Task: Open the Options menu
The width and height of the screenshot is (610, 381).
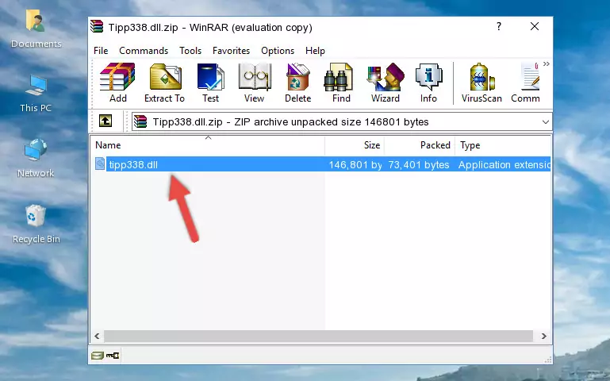Action: pyautogui.click(x=278, y=51)
